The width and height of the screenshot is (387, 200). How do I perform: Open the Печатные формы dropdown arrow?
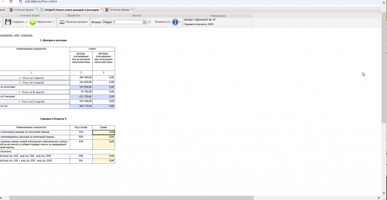pos(87,22)
